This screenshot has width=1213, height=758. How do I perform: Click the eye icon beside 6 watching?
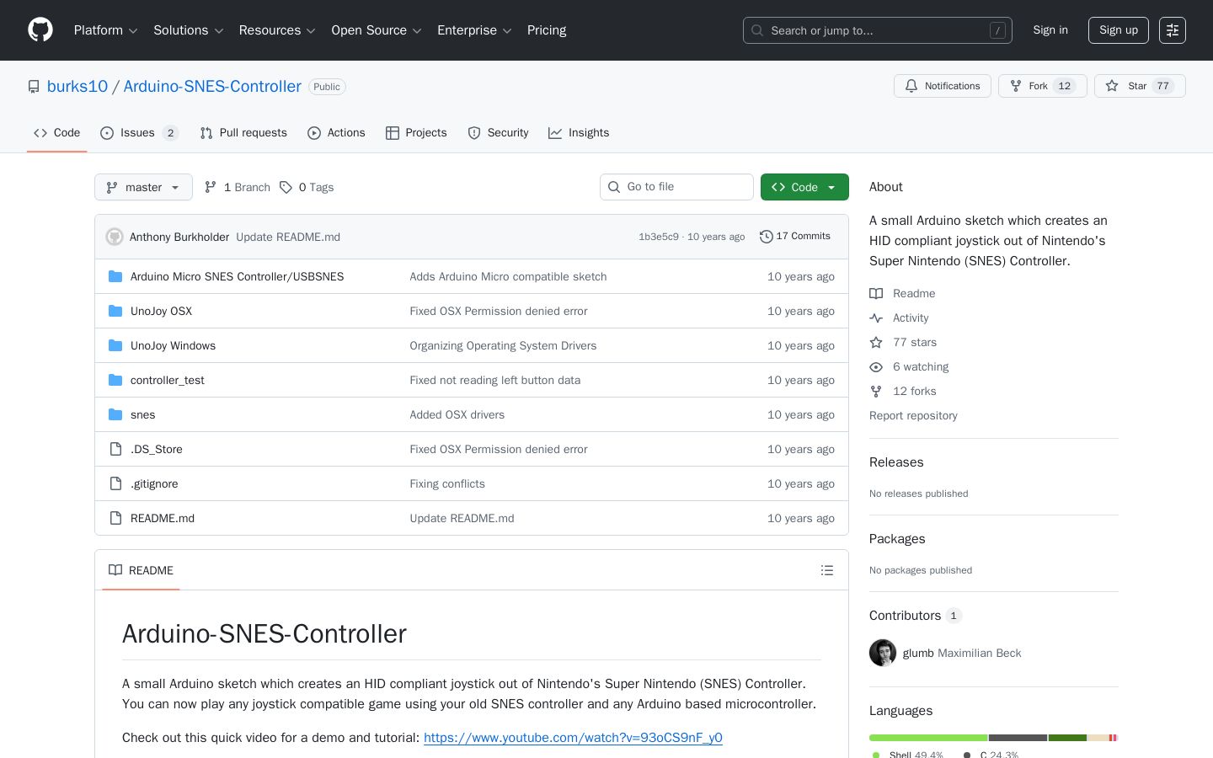pyautogui.click(x=876, y=367)
